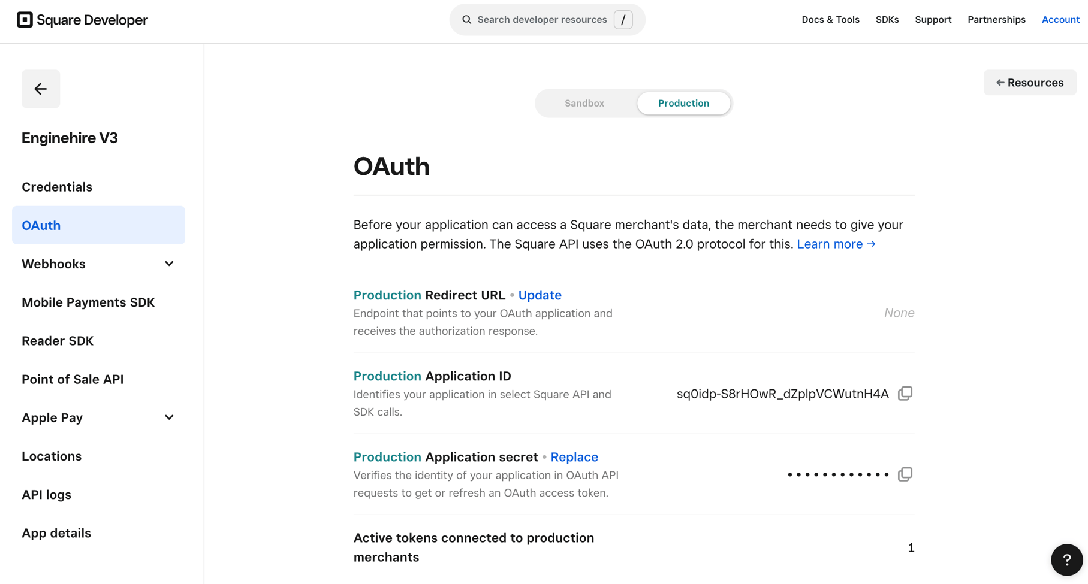The height and width of the screenshot is (584, 1088).
Task: Click the back arrow icon in sidebar
Action: tap(41, 89)
